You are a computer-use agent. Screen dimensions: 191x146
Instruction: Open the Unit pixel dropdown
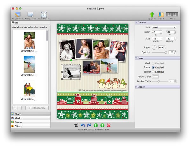[x=164, y=27]
